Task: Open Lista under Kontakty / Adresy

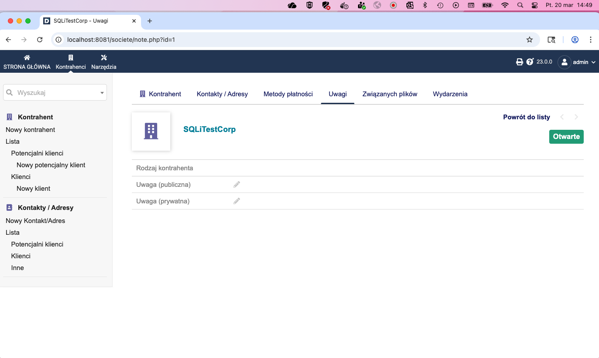Action: 13,233
